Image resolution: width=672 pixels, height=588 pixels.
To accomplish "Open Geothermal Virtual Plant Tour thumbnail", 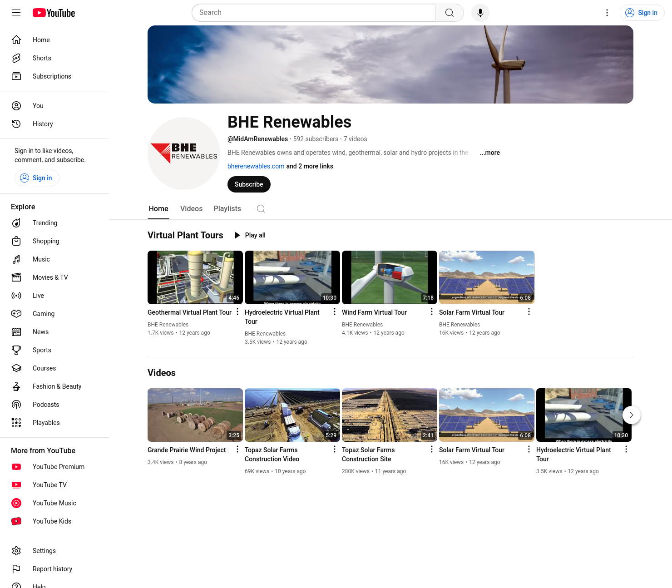I will tap(195, 277).
